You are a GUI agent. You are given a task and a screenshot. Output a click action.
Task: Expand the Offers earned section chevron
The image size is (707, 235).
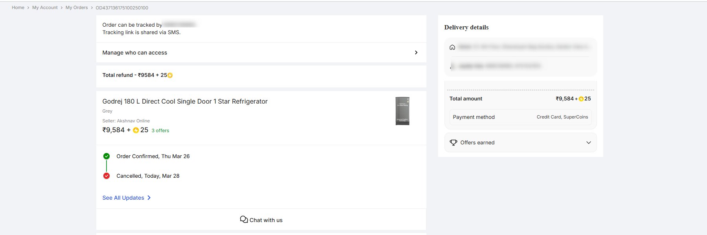pos(588,142)
